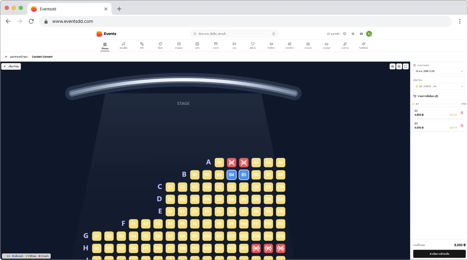Open the user profile avatar P
The width and height of the screenshot is (468, 260).
(369, 34)
